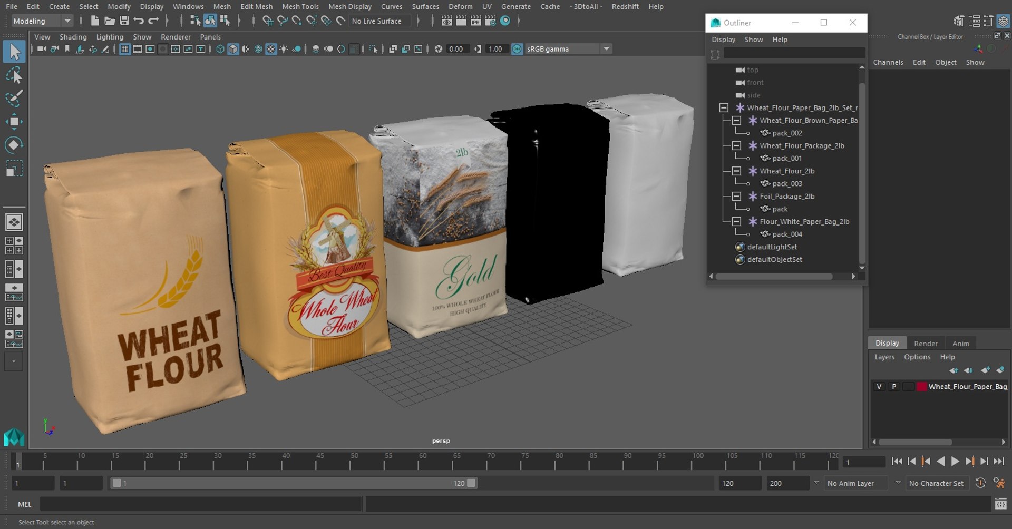This screenshot has width=1012, height=529.
Task: Render the current frame
Action: tap(461, 21)
